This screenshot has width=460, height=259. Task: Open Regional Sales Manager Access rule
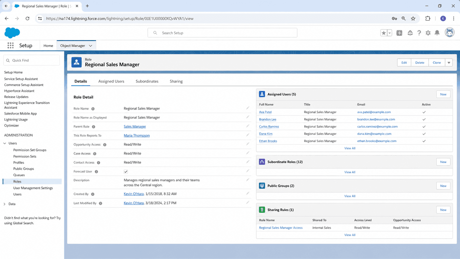click(281, 228)
